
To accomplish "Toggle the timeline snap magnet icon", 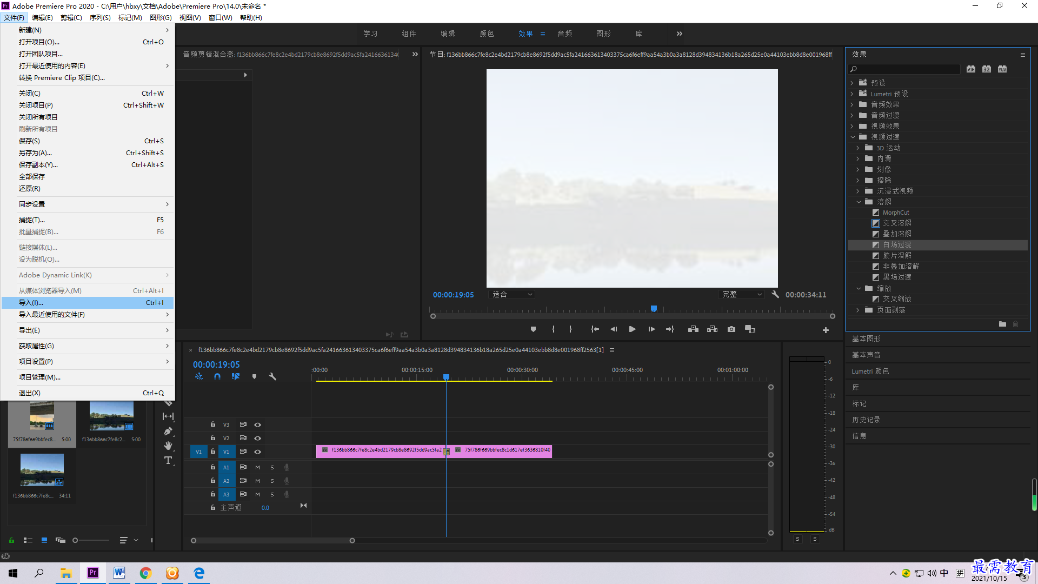I will coord(217,376).
